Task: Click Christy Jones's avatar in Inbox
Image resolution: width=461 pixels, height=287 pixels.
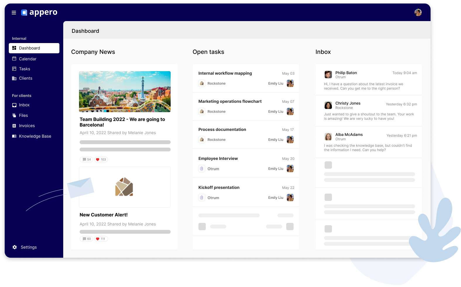Action: [x=328, y=105]
